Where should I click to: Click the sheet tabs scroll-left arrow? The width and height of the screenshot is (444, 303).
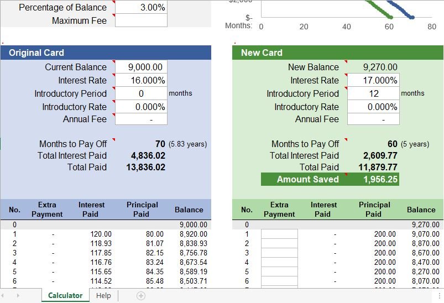click(5, 296)
